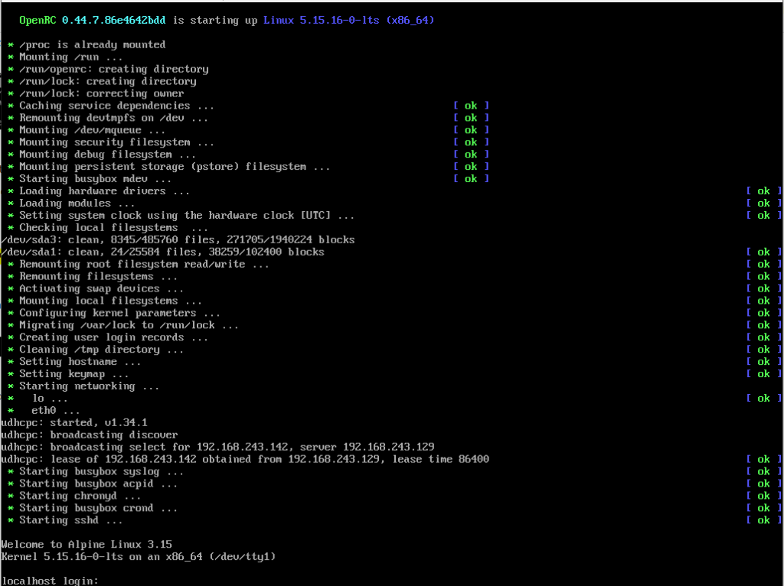
Task: Click the asterisk beside eth0 line
Action: click(11, 411)
